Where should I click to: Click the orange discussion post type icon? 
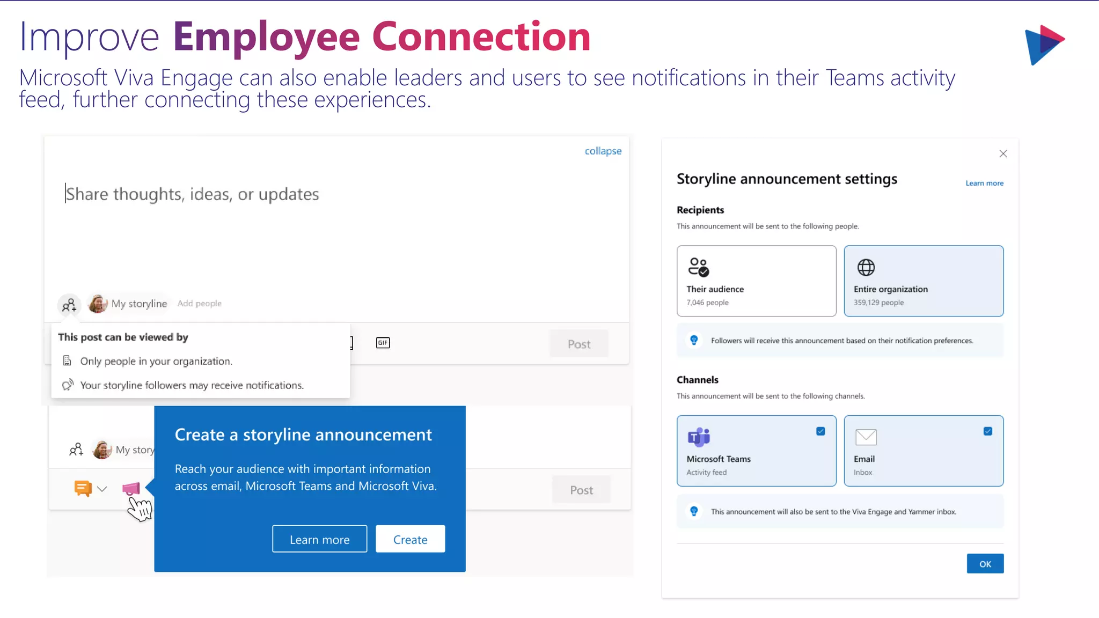83,489
